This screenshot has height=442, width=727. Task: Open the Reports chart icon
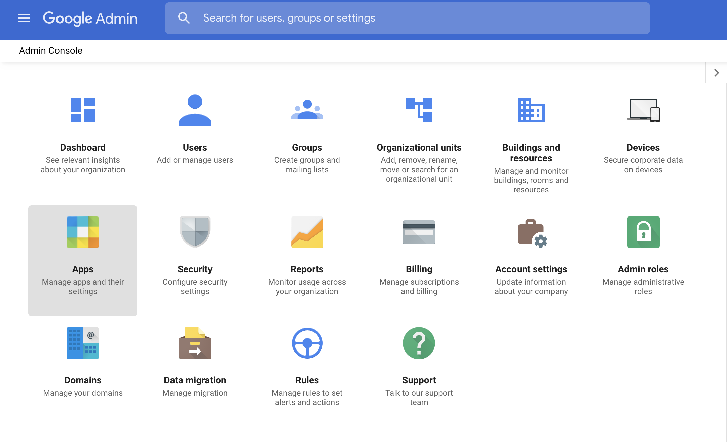[307, 232]
